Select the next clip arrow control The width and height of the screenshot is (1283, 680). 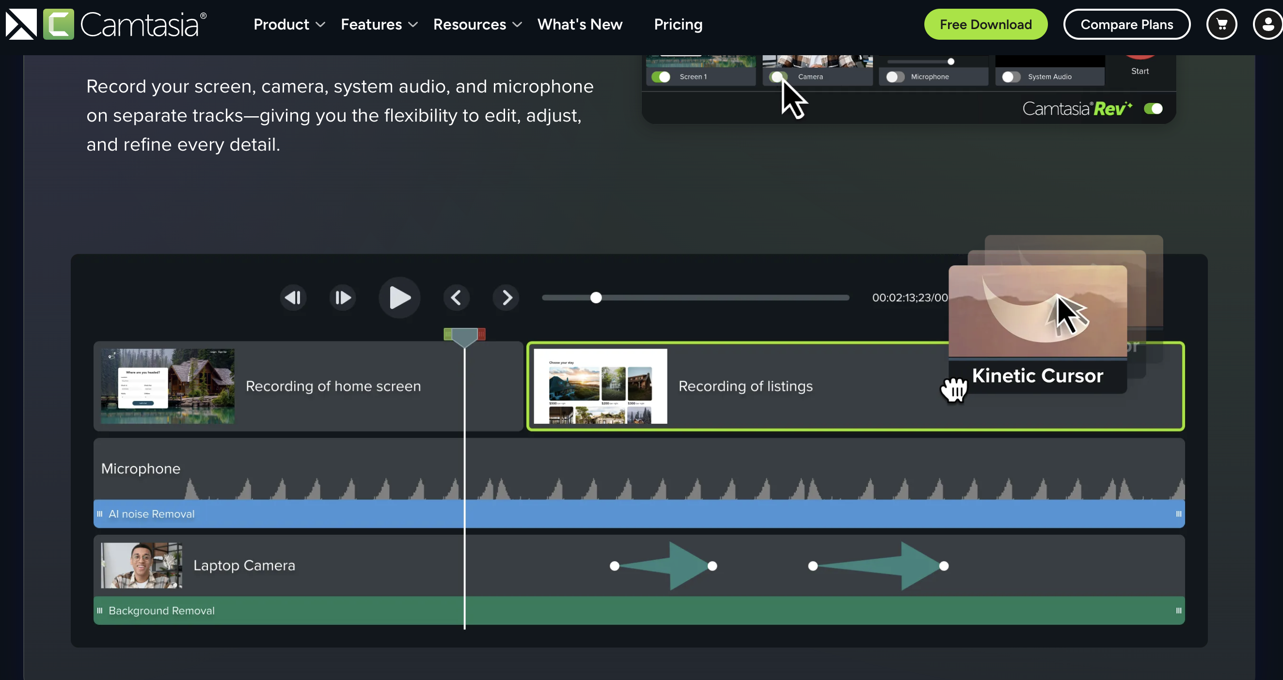tap(506, 297)
